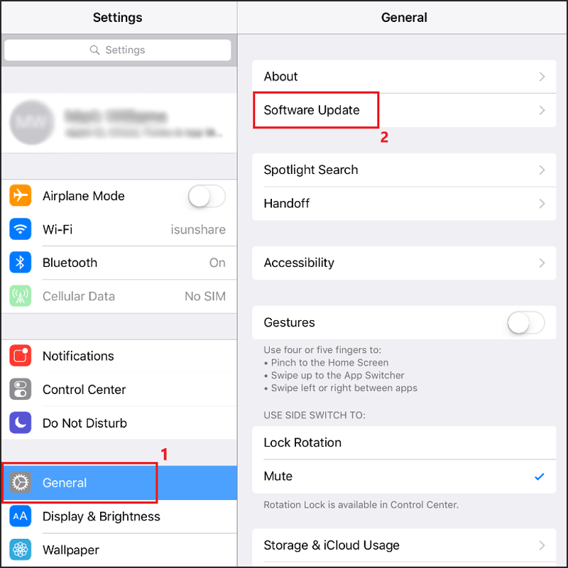Image resolution: width=568 pixels, height=568 pixels.
Task: Select the Bluetooth icon
Action: pyautogui.click(x=21, y=263)
